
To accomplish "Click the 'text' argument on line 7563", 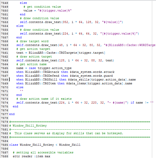I will [x=109, y=60].
